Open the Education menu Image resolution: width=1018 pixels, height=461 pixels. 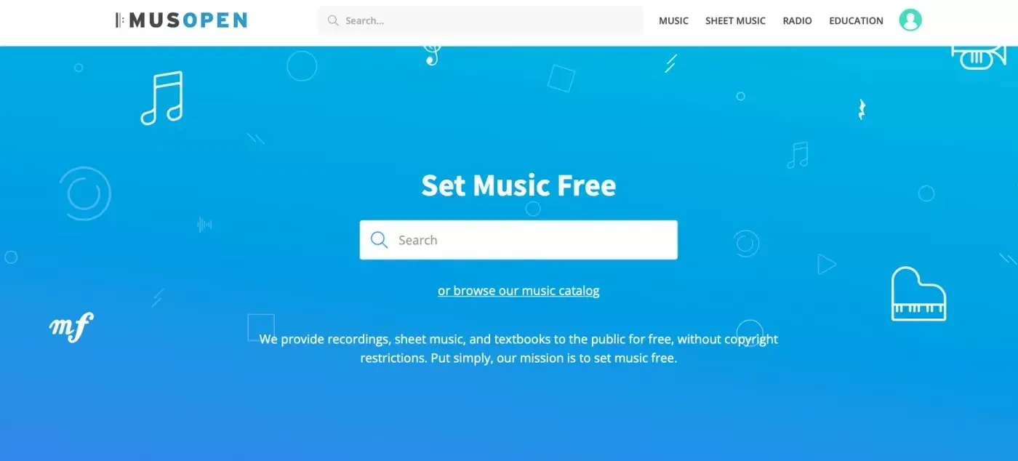click(856, 20)
